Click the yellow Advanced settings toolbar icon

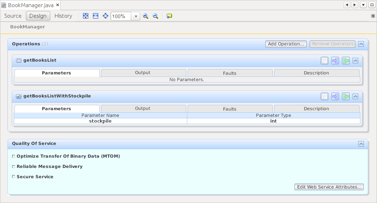[169, 16]
